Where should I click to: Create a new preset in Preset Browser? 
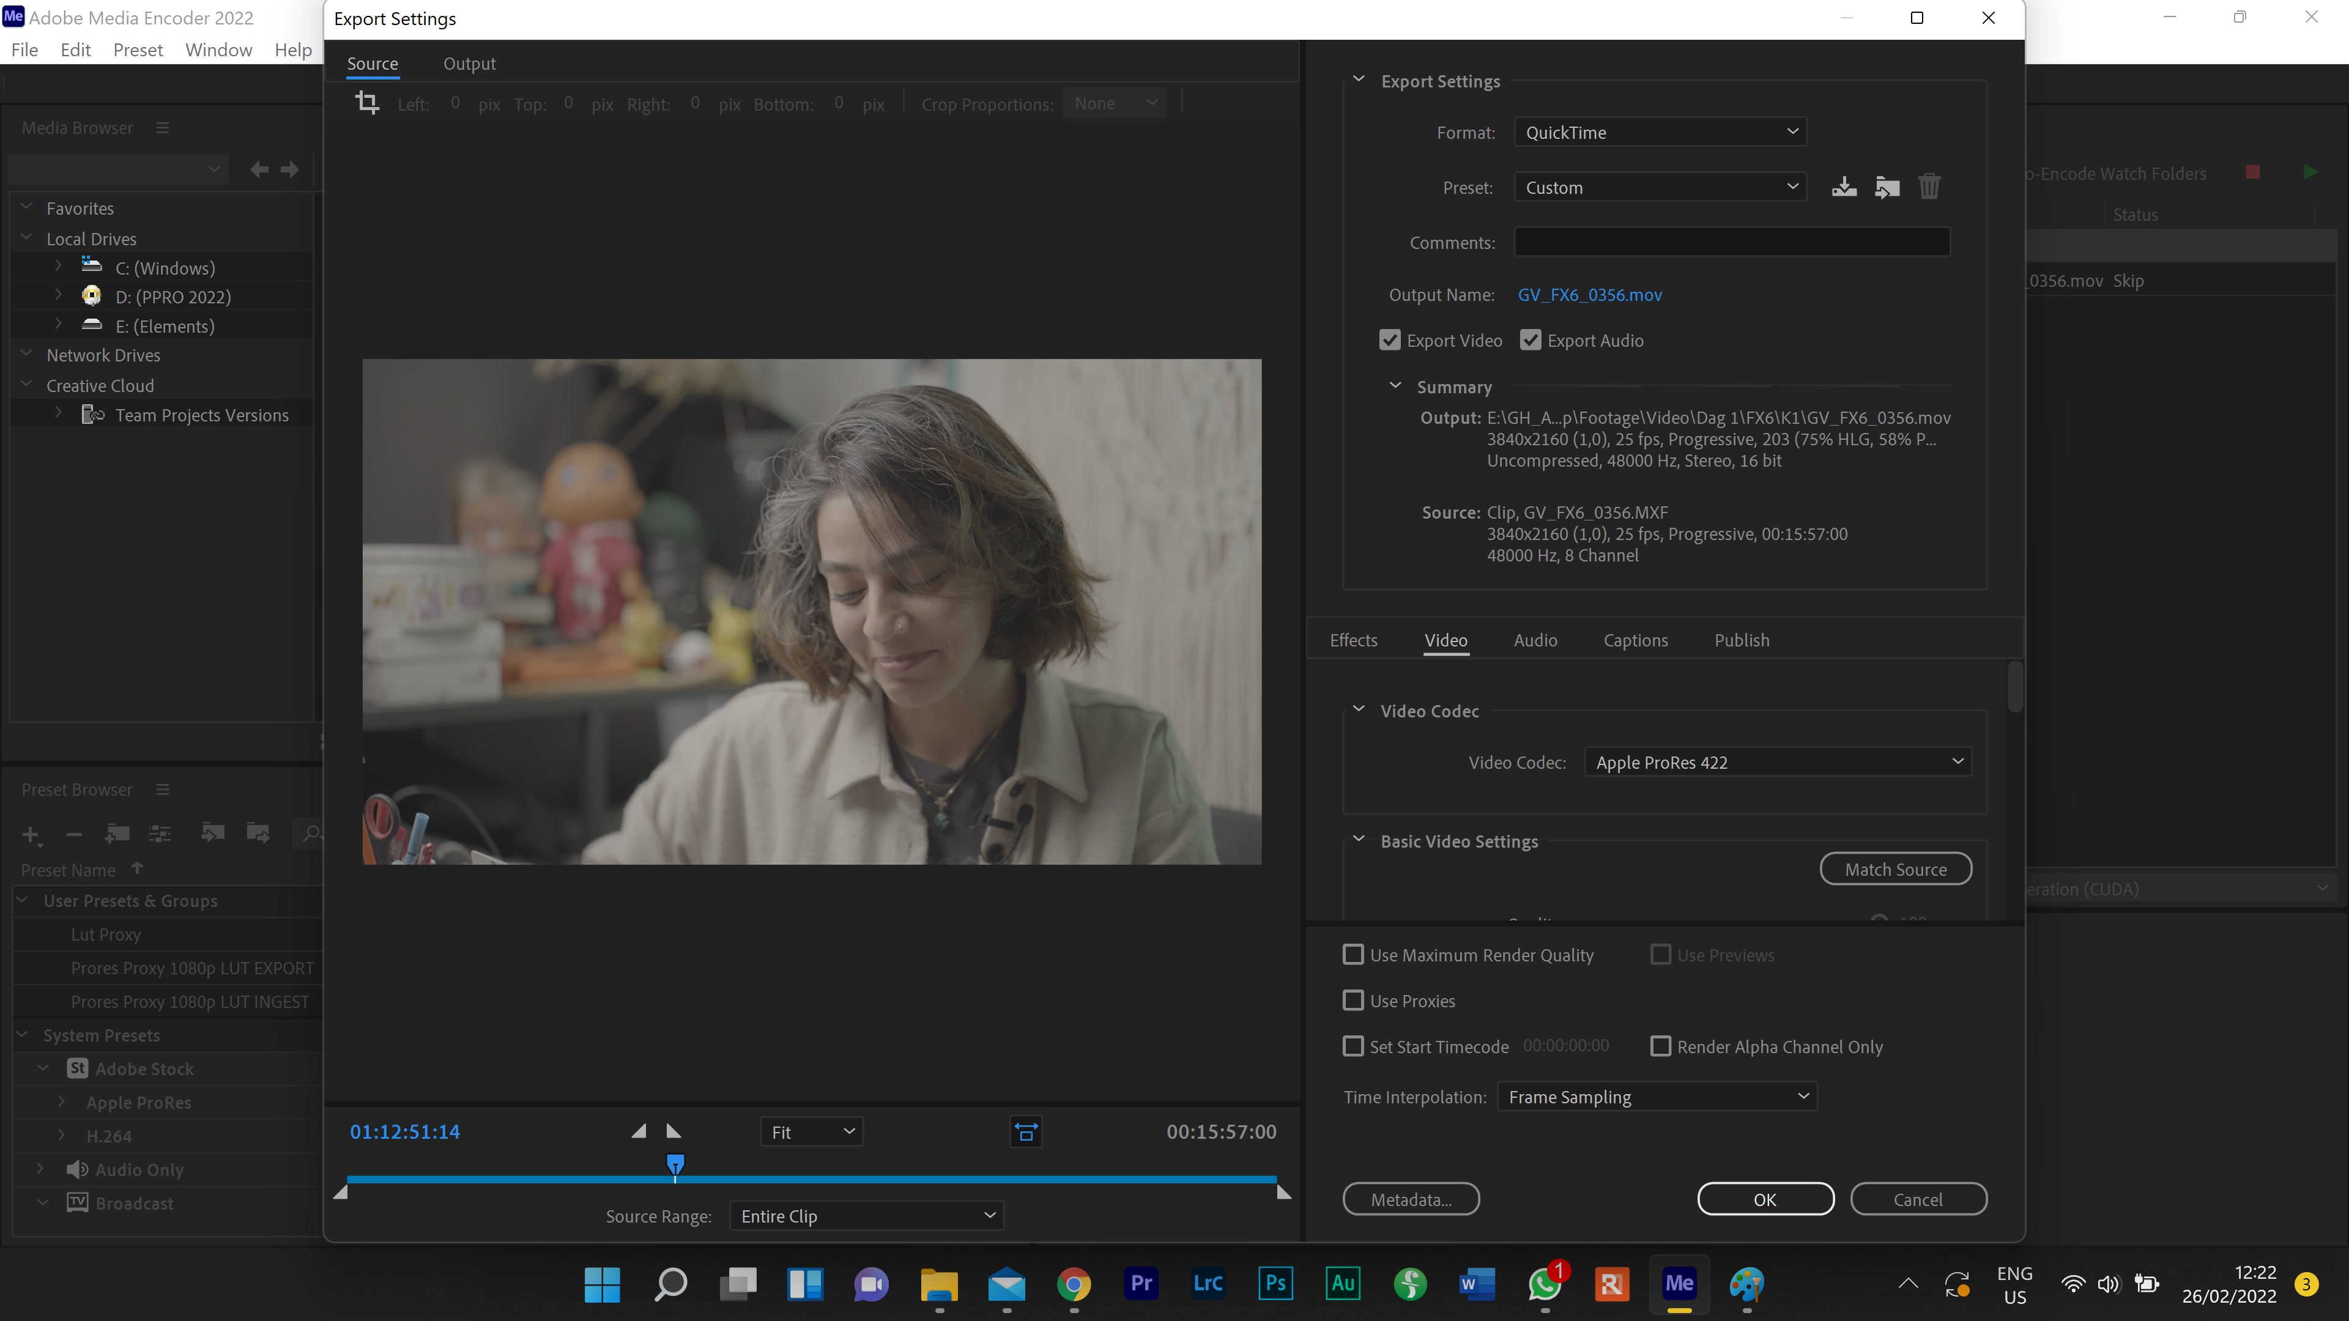30,834
